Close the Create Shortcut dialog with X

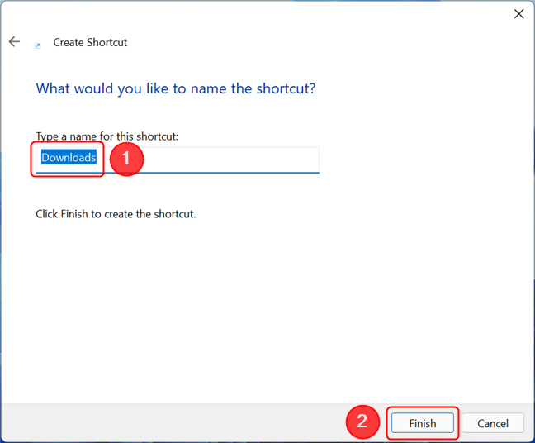coord(519,14)
